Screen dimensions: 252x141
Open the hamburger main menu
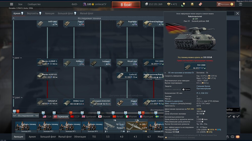pyautogui.click(x=12, y=4)
